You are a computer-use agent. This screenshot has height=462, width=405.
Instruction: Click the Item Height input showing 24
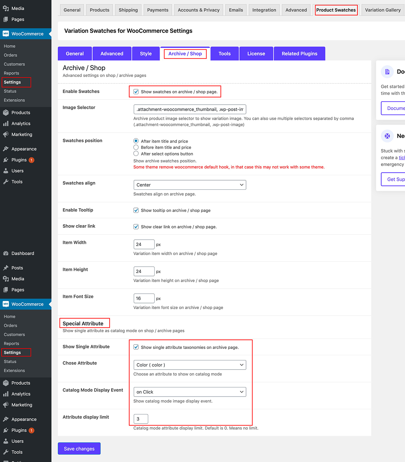(144, 271)
